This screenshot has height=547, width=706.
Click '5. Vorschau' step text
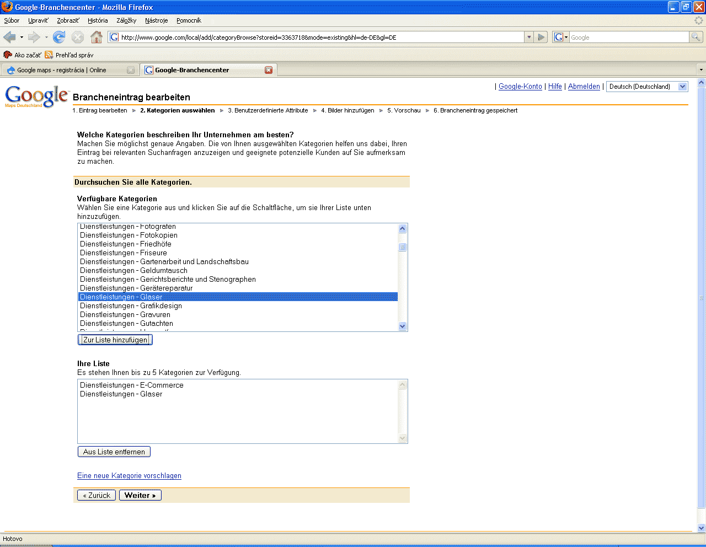coord(404,110)
